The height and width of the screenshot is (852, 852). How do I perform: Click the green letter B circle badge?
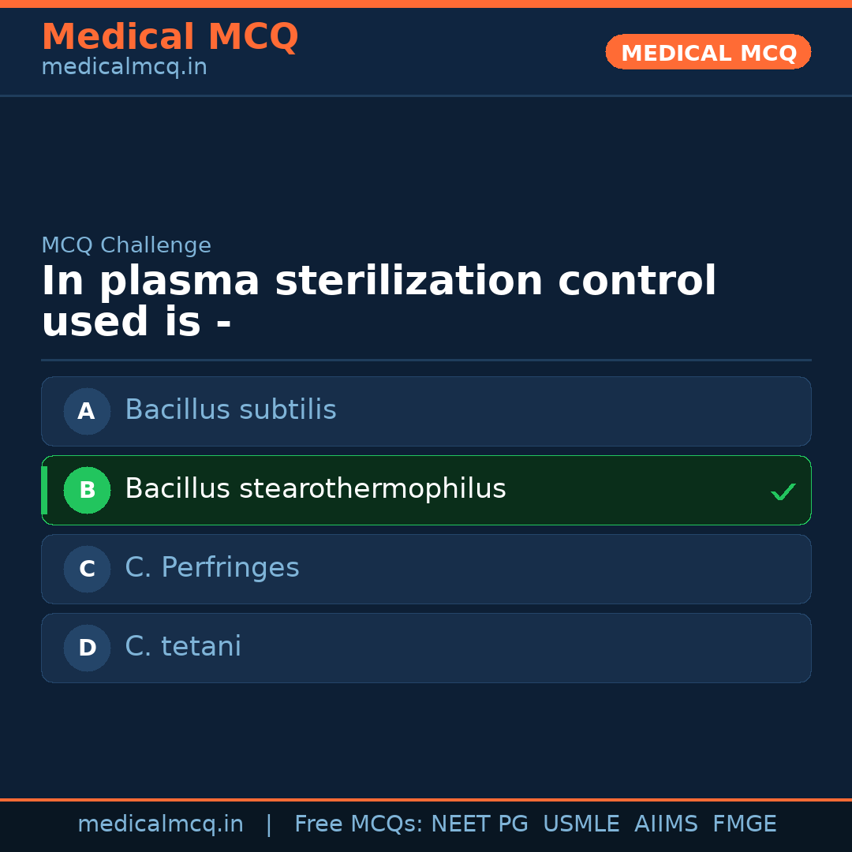pyautogui.click(x=87, y=490)
